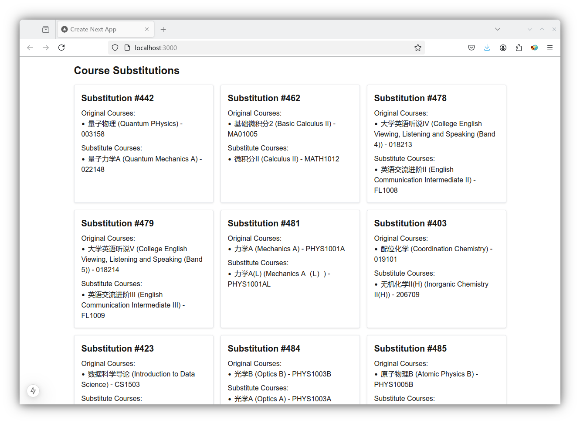
Task: Click the Substitution #481 card heading
Action: click(264, 223)
